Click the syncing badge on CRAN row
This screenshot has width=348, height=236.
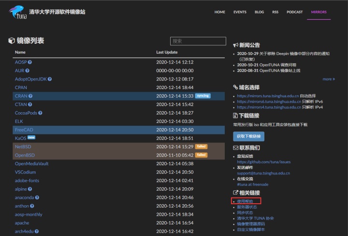[x=203, y=96]
